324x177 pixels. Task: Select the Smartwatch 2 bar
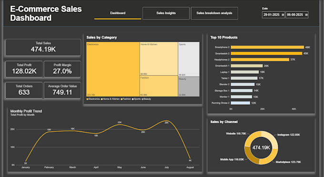coord(266,53)
